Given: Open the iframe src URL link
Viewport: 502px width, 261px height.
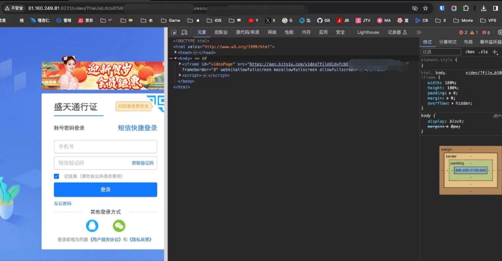Looking at the screenshot, I should (299, 64).
